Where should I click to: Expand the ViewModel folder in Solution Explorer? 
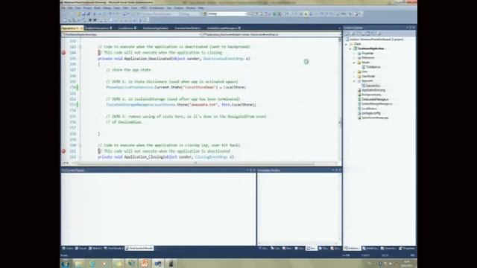click(x=354, y=76)
